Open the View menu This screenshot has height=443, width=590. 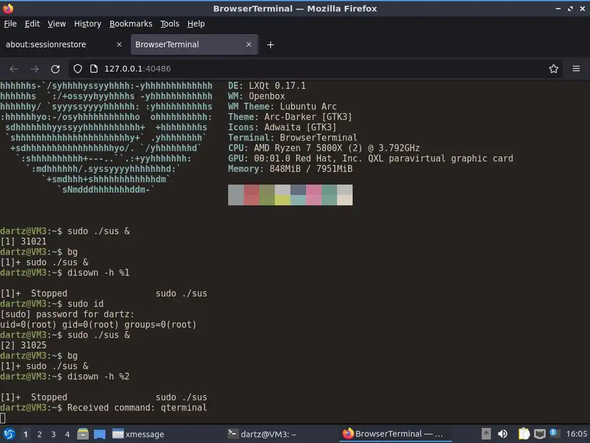click(x=57, y=24)
